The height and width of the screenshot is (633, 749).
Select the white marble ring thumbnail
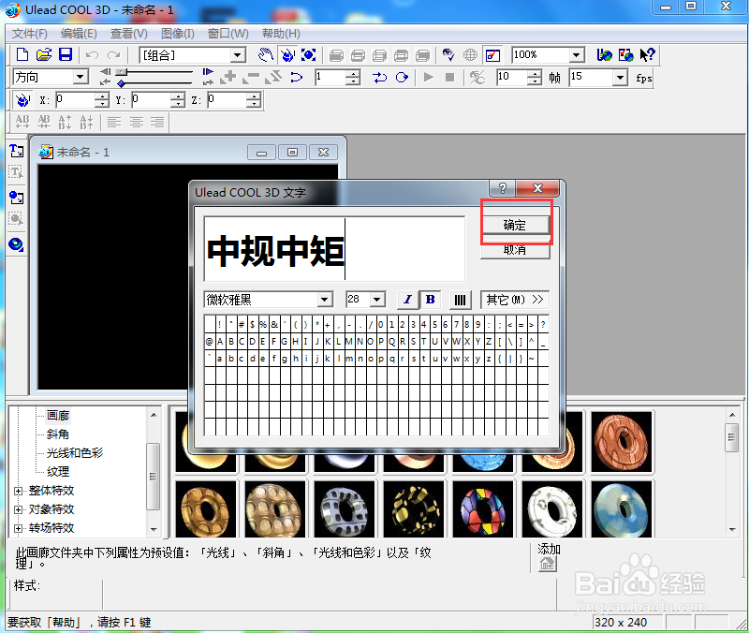coord(552,509)
